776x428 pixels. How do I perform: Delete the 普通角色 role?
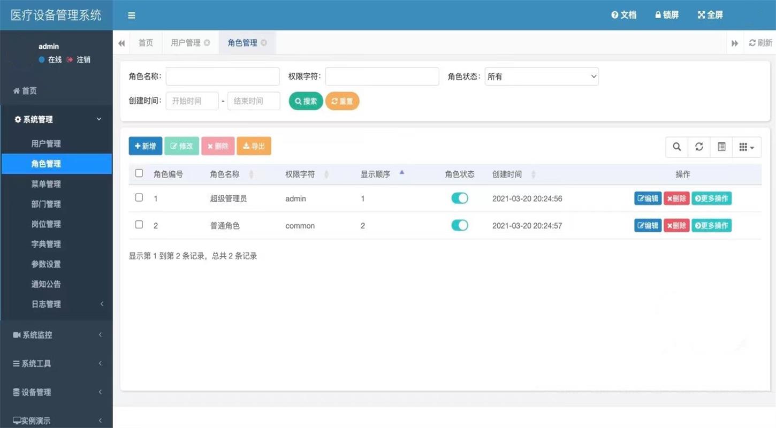tap(676, 226)
